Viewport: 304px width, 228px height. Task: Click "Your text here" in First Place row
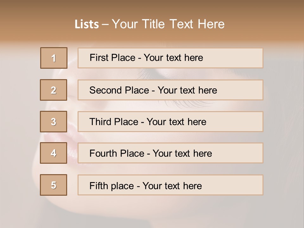click(174, 58)
